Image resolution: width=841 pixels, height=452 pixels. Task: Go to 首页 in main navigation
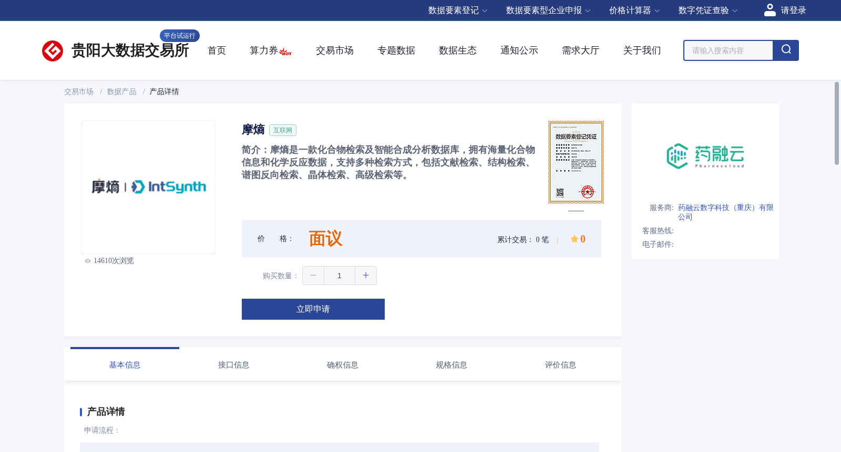pos(217,50)
